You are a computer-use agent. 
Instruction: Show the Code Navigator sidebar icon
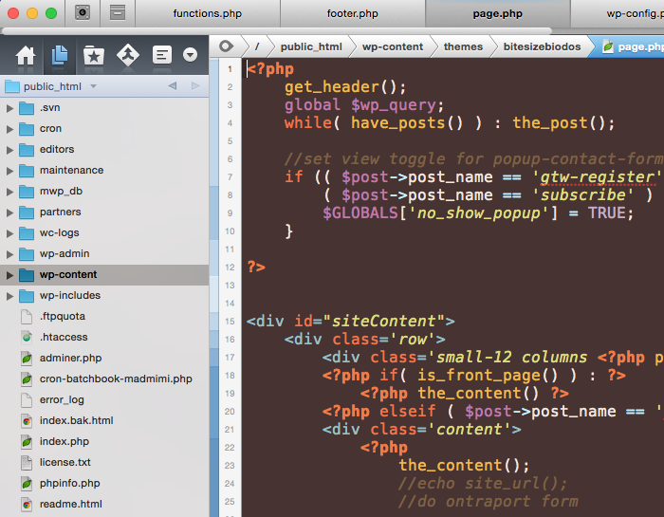162,55
